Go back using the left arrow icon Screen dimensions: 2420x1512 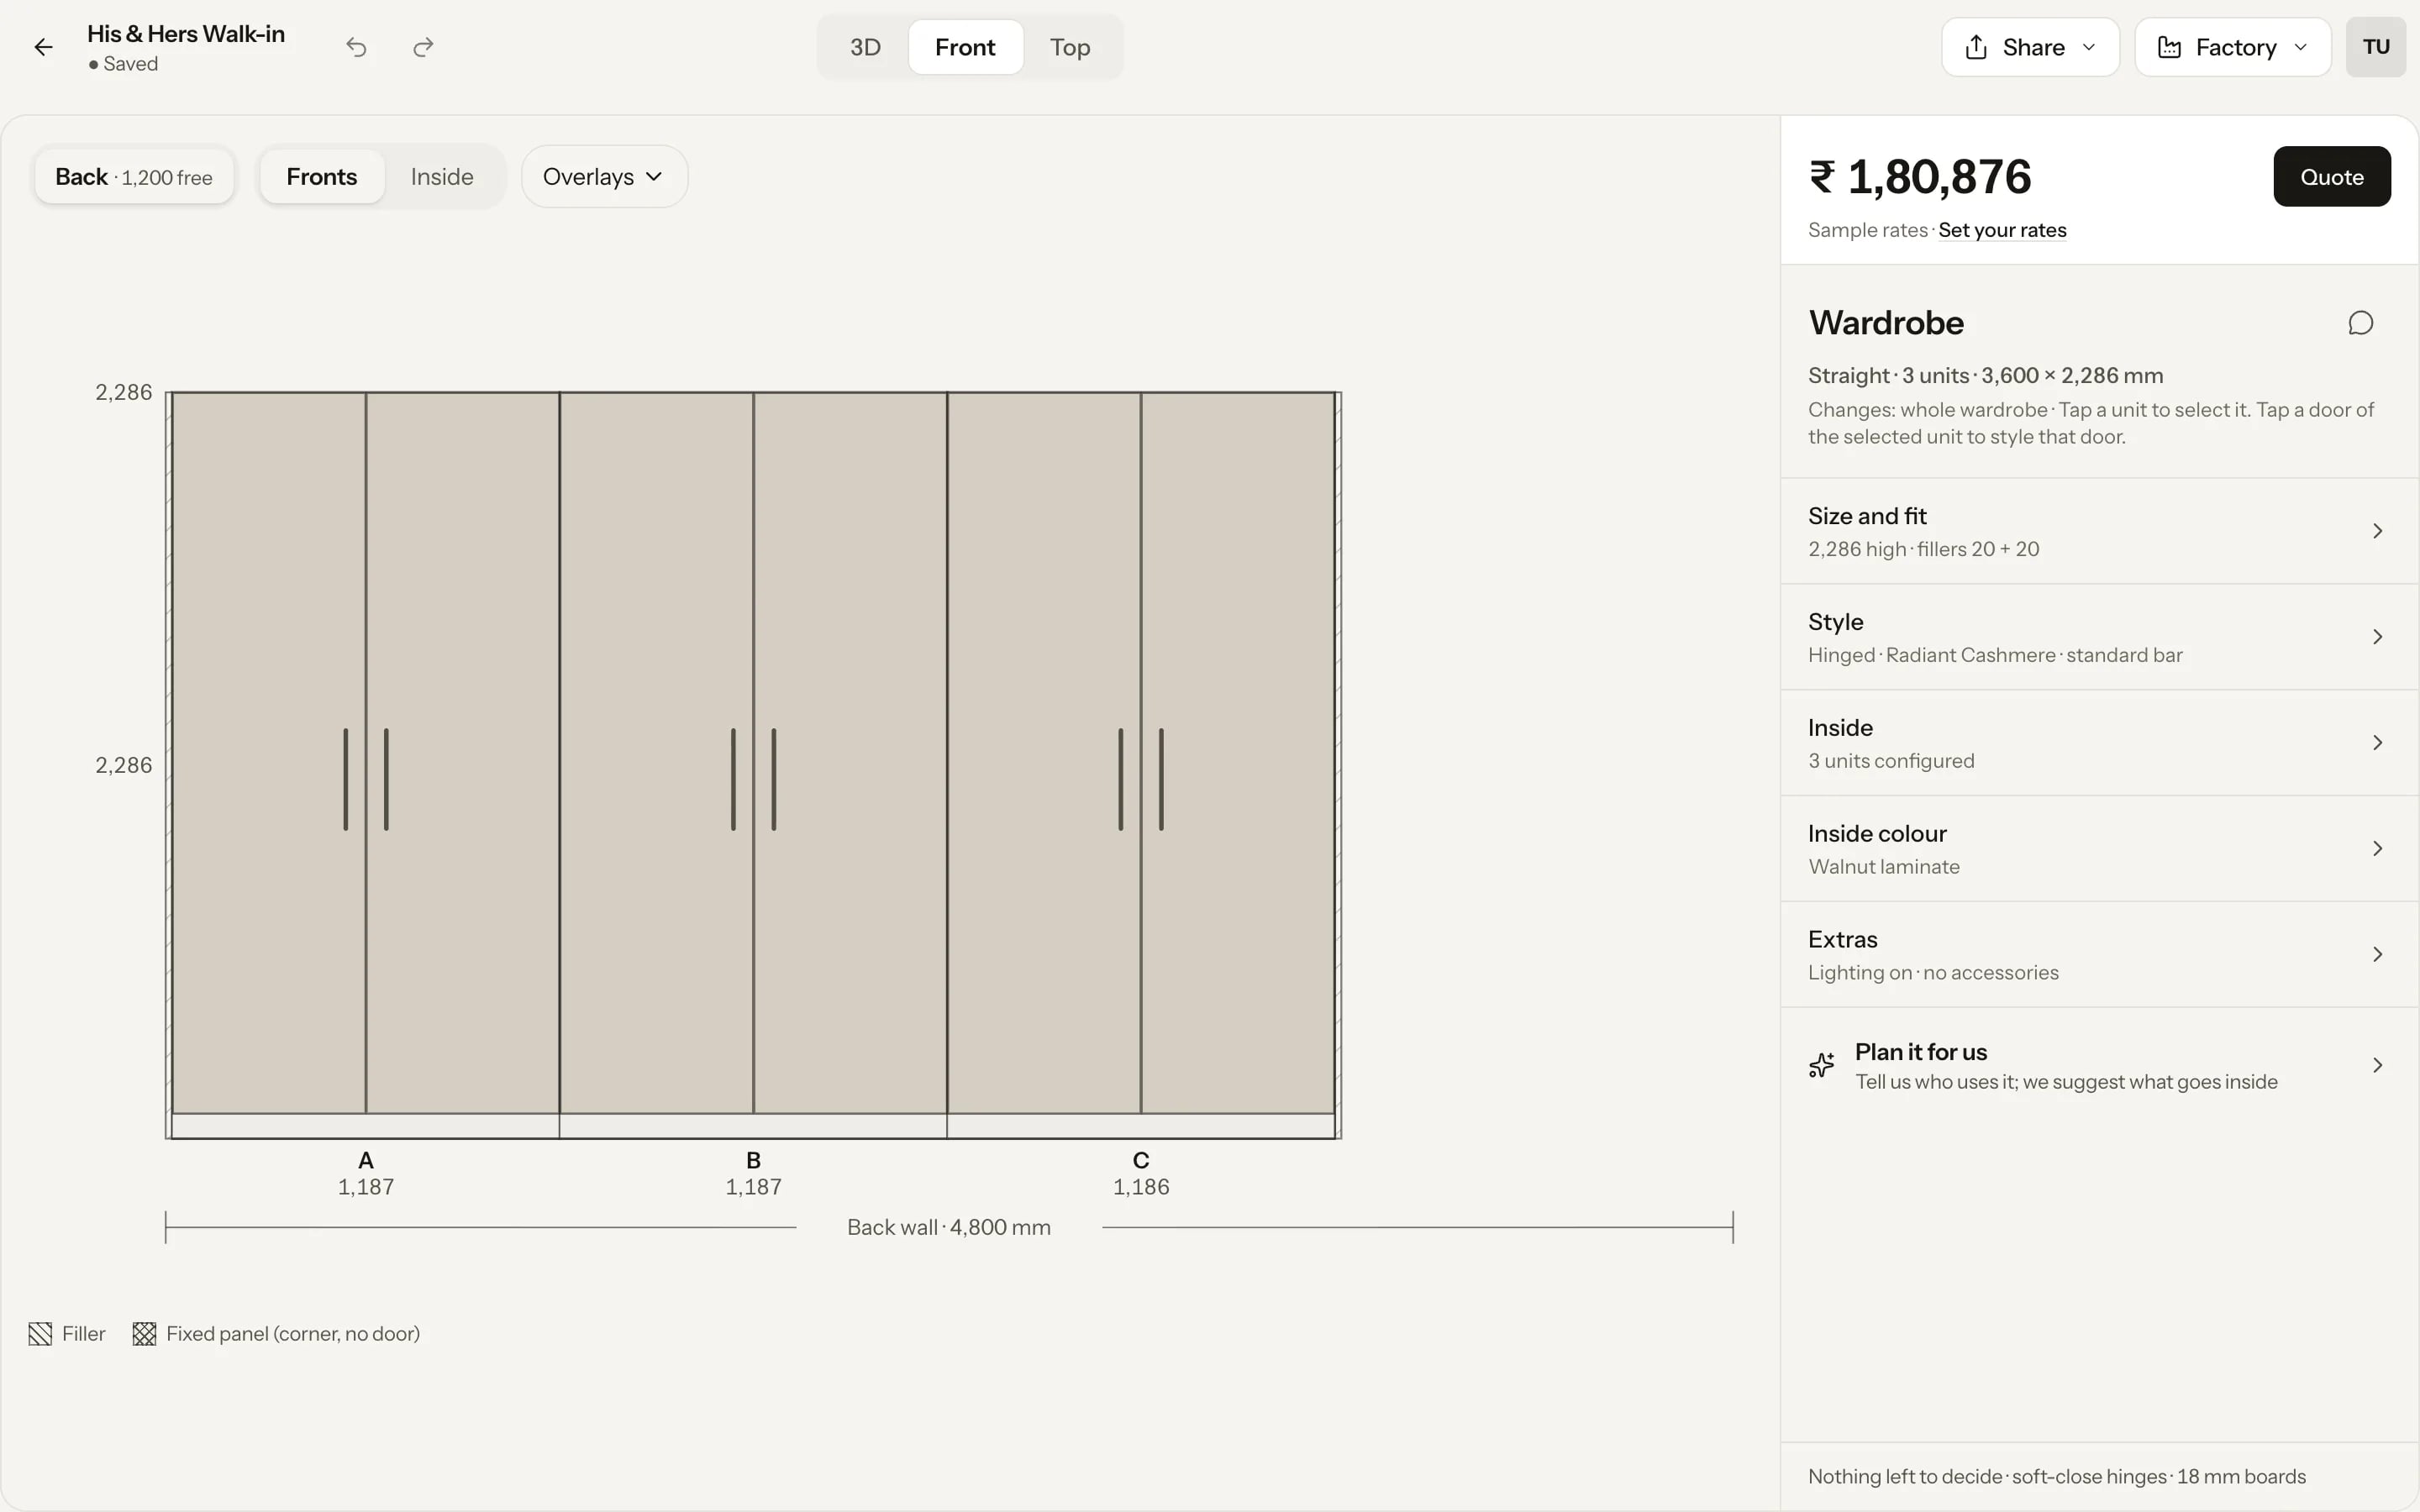pos(43,47)
